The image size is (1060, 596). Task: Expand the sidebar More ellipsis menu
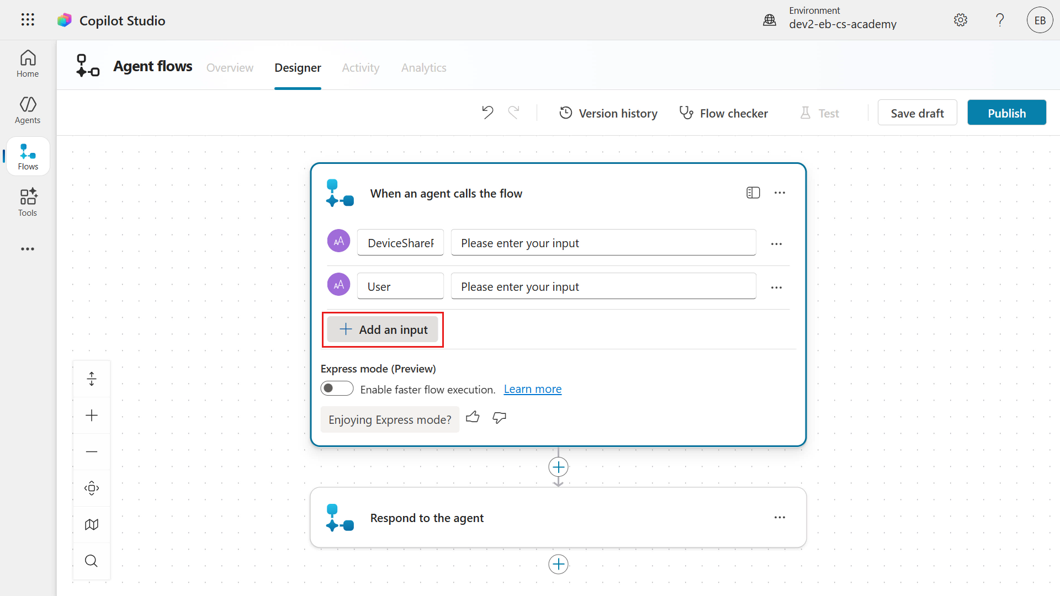28,249
